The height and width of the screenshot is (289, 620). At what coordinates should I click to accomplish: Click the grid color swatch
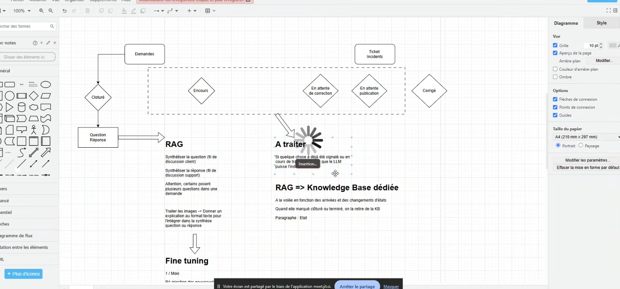click(612, 45)
